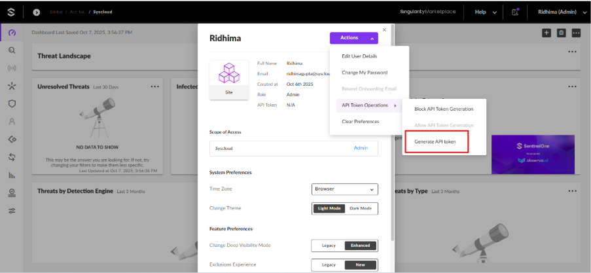The image size is (591, 273).
Task: Open the Dashboard gauge sidebar icon
Action: [x=12, y=33]
